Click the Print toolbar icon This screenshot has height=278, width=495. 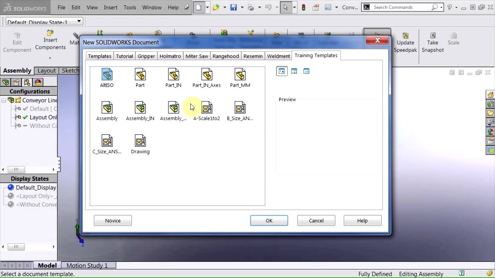click(x=251, y=7)
